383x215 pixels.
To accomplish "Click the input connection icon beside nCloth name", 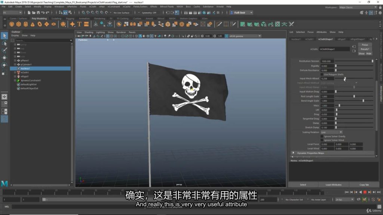I will pyautogui.click(x=354, y=46).
